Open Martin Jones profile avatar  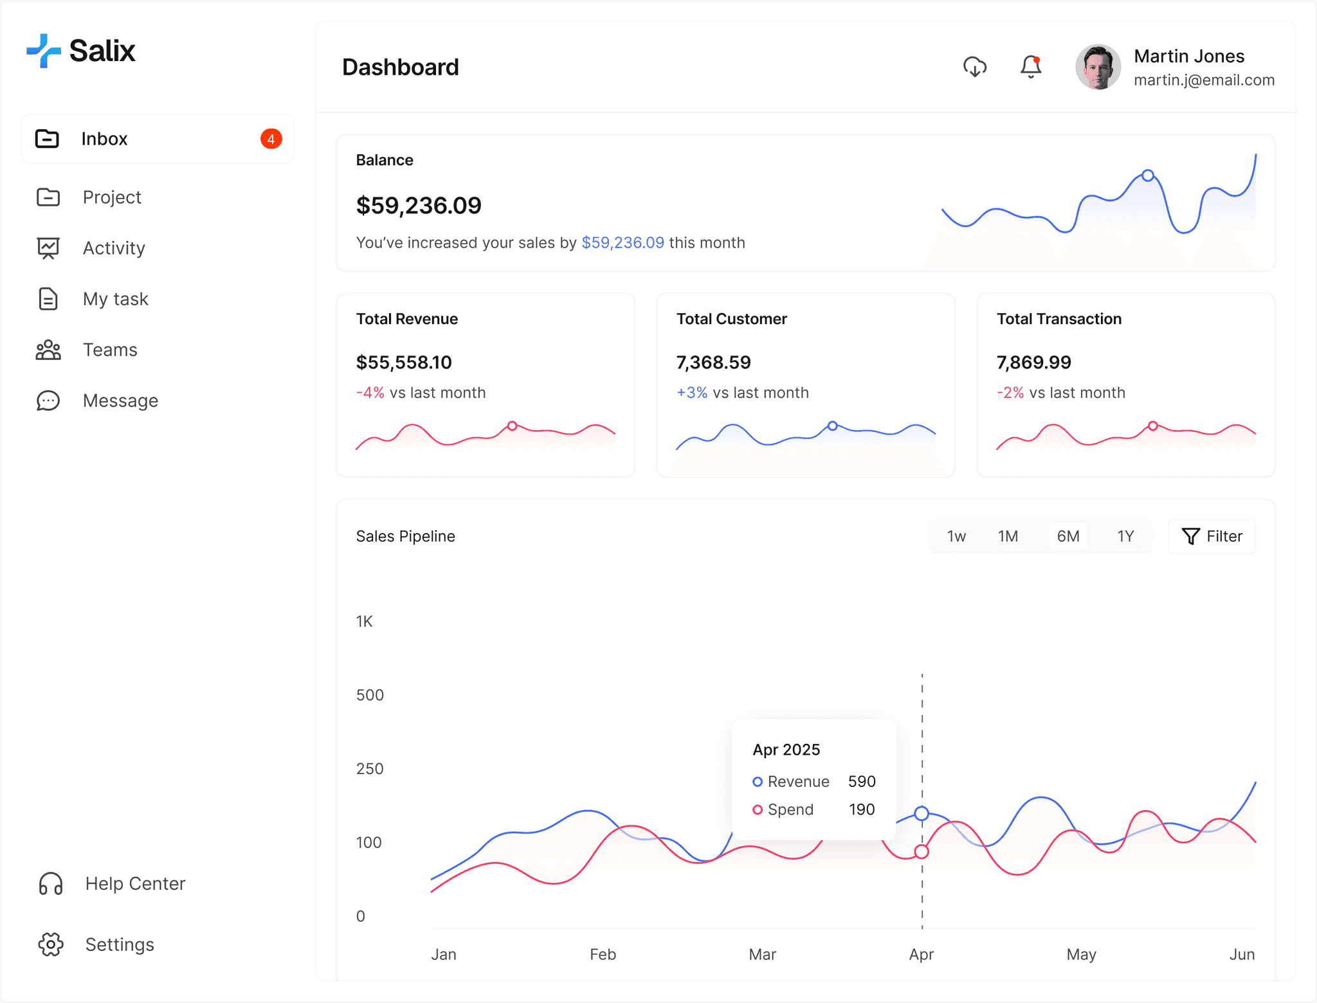click(1098, 67)
